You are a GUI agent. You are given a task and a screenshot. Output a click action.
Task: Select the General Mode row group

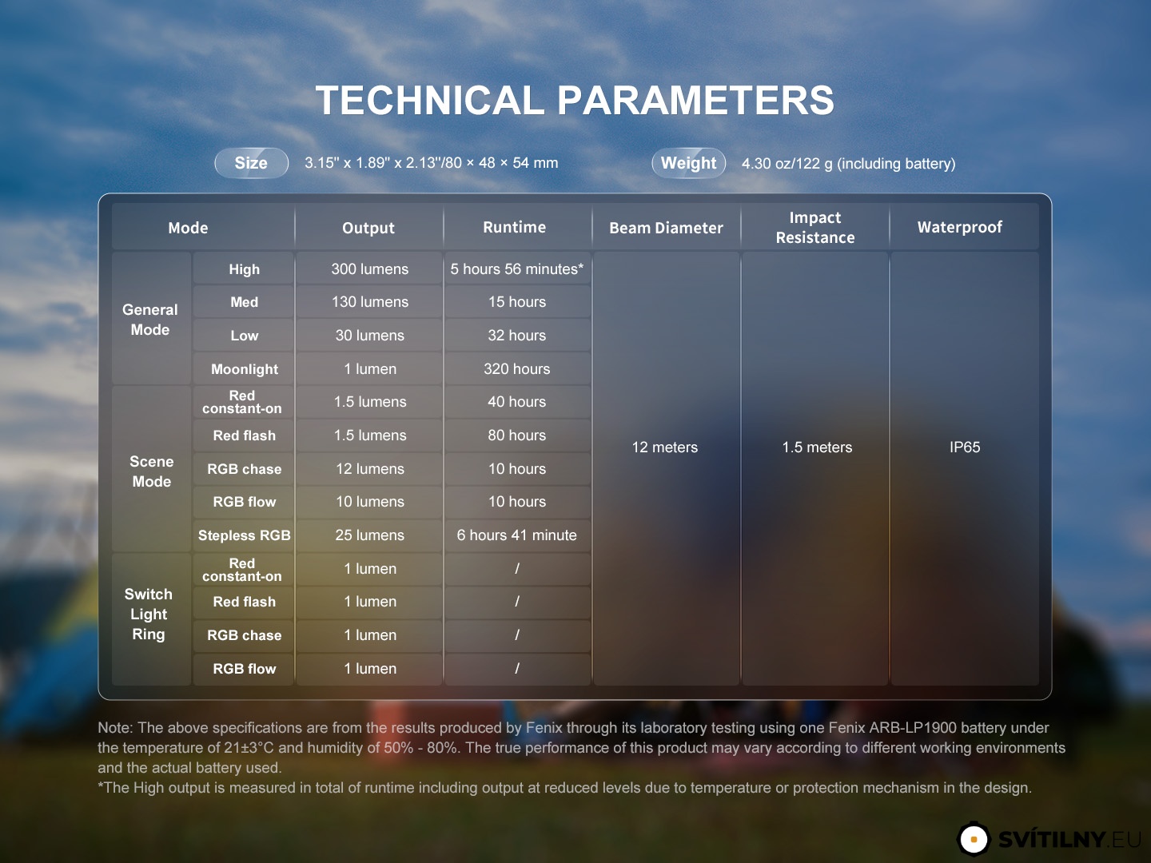click(x=150, y=320)
